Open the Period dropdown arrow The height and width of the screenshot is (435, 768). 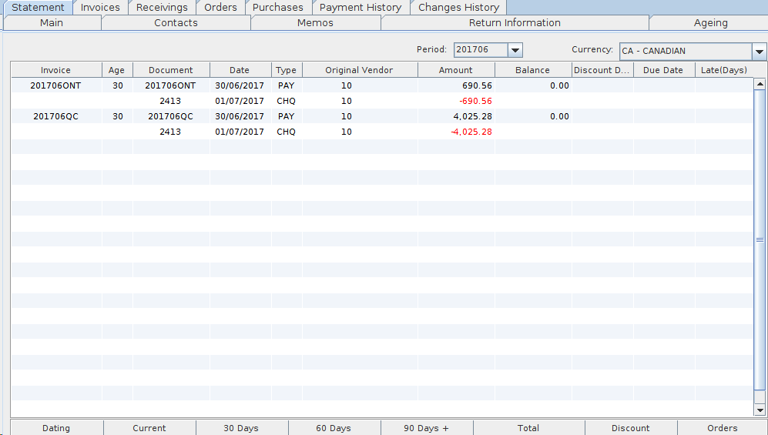pos(515,50)
